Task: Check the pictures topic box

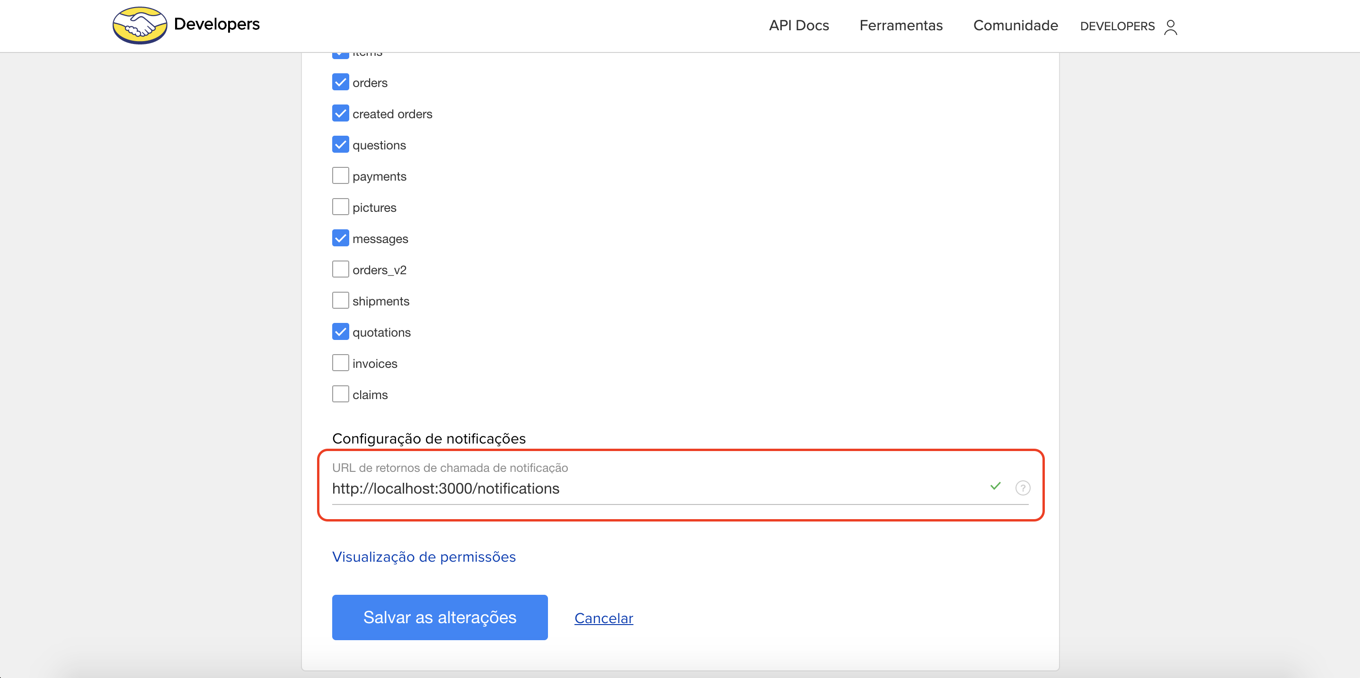Action: (341, 207)
